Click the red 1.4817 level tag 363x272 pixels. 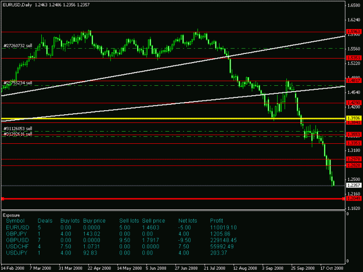354,81
